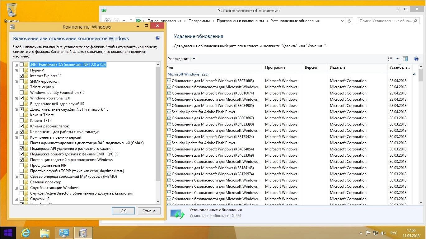Check Windows Identity Foundation 3.5
Viewport: 426px width, 239px height.
click(21, 93)
